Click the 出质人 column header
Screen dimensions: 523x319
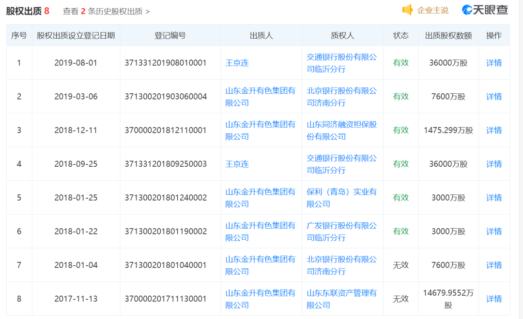point(261,35)
